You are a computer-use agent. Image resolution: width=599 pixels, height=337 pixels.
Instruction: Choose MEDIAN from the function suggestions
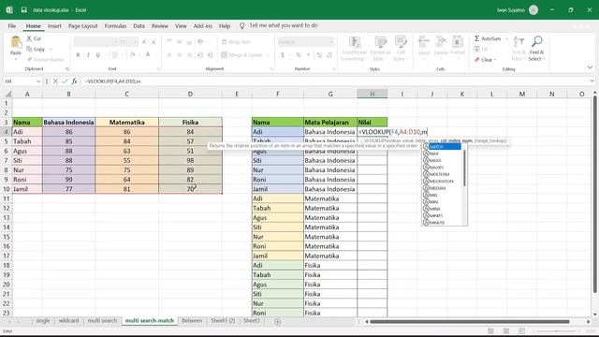[442, 188]
